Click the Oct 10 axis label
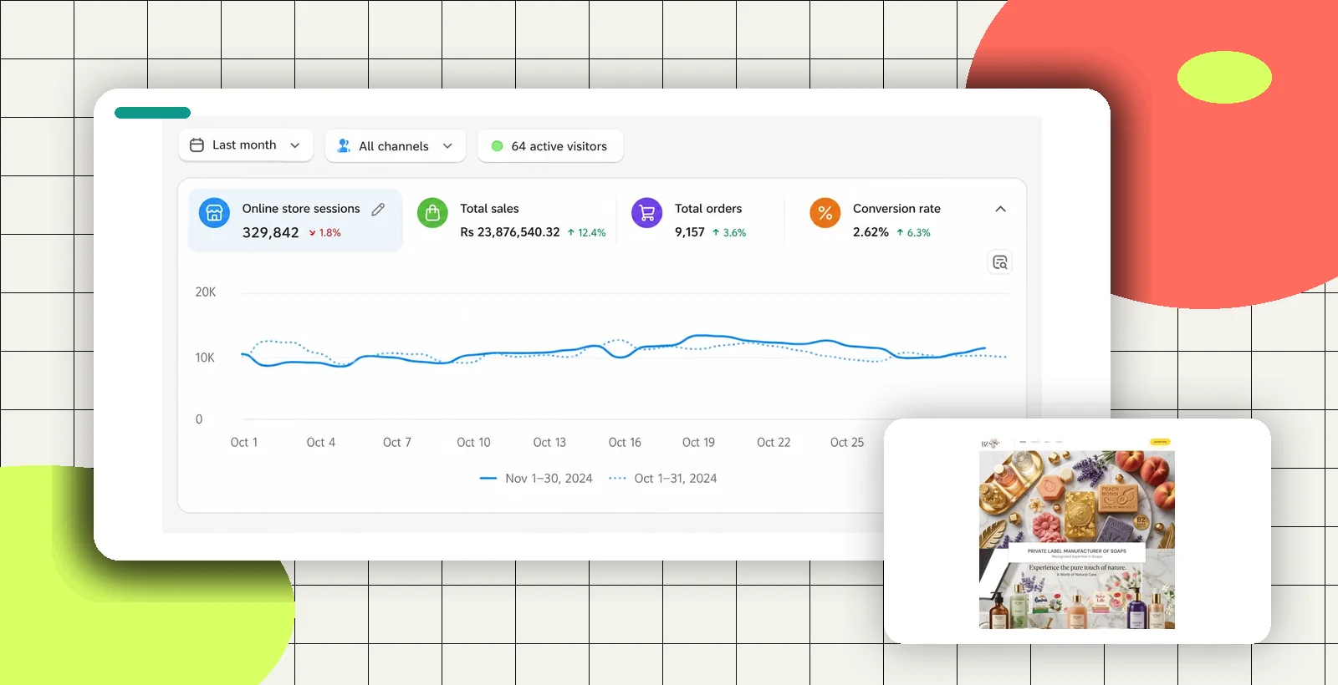The width and height of the screenshot is (1338, 685). 474,443
